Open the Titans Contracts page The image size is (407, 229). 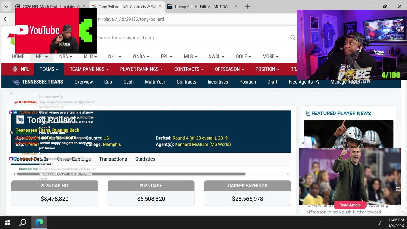tap(186, 82)
